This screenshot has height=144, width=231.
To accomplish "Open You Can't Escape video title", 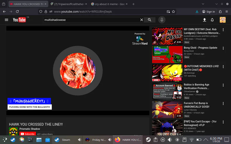I will [x=200, y=123].
